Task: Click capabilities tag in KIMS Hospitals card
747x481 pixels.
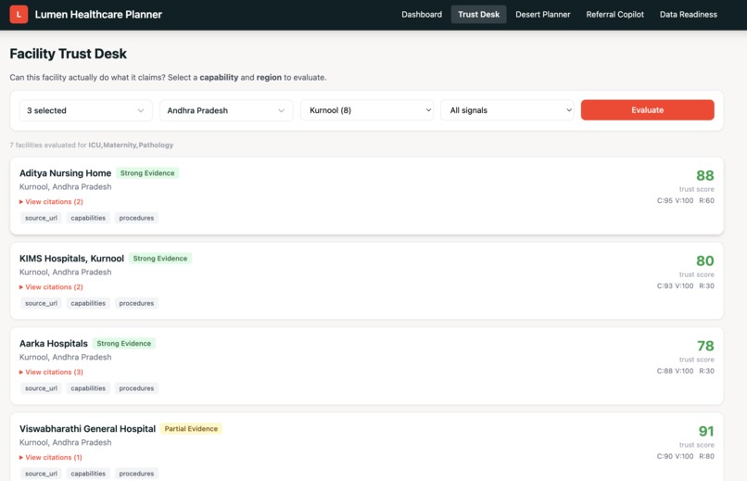Action: (88, 303)
